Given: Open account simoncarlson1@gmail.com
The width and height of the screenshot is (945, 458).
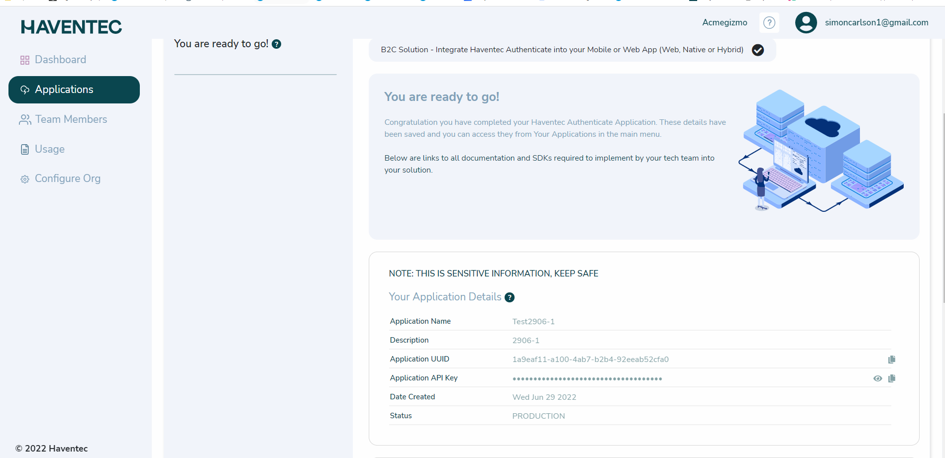Looking at the screenshot, I should (876, 22).
